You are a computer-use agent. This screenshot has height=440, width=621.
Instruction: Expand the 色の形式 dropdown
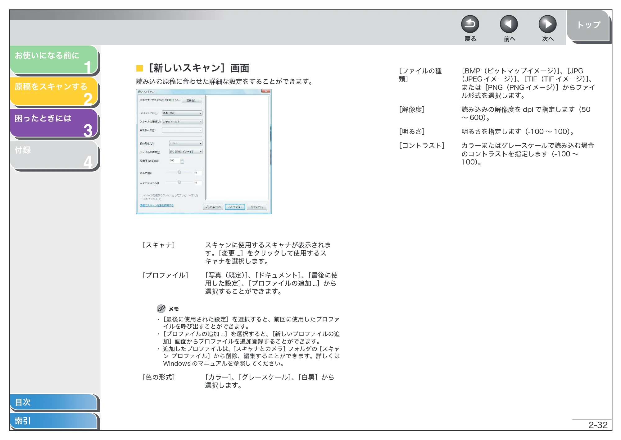tap(186, 143)
